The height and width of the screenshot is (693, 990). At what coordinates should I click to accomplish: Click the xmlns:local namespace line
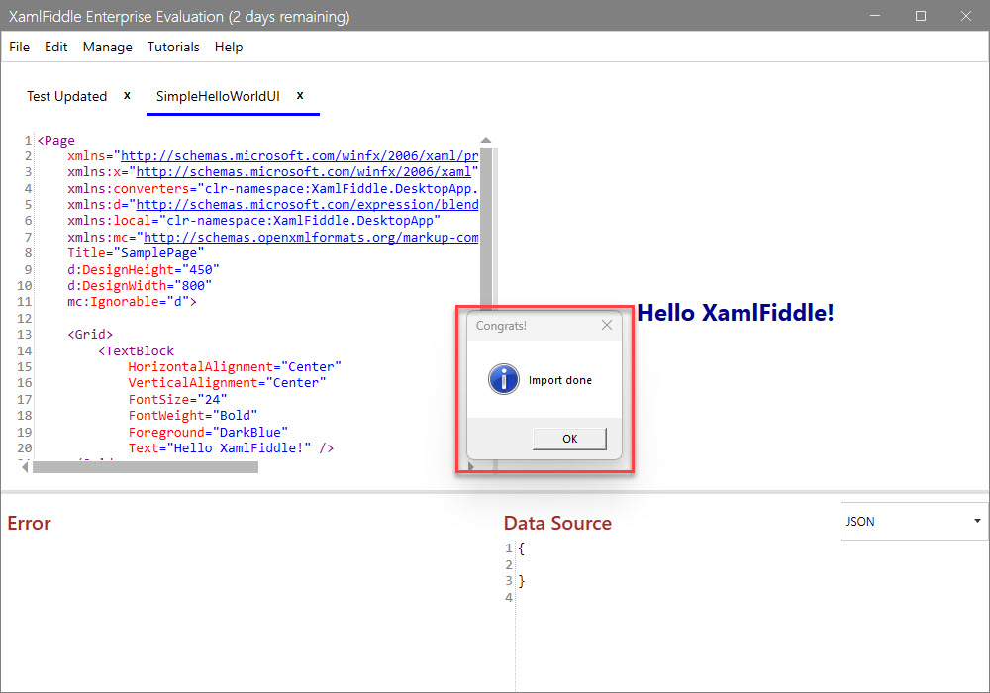(253, 220)
